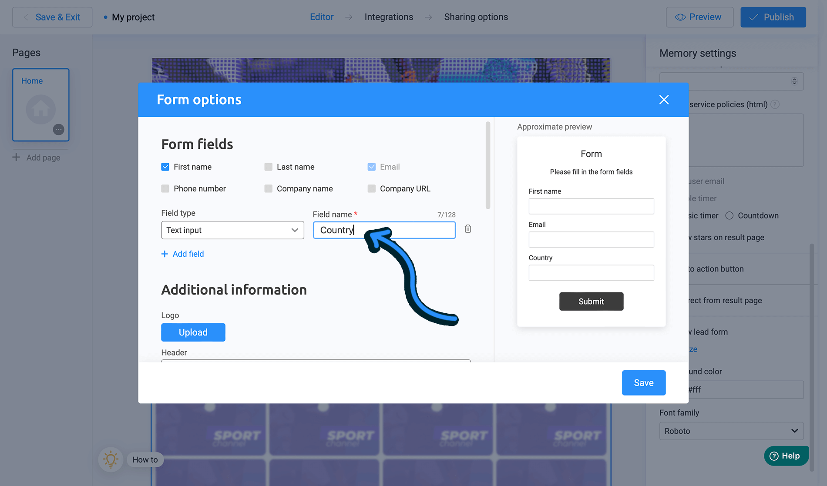827x486 pixels.
Task: Click Save & Exit button
Action: click(52, 17)
